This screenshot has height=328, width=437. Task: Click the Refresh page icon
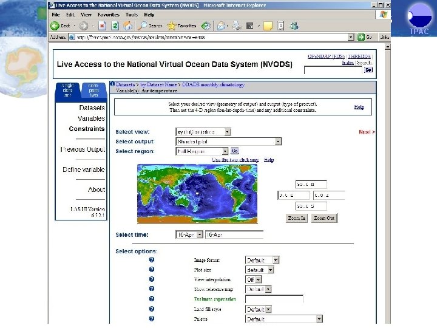click(x=115, y=26)
